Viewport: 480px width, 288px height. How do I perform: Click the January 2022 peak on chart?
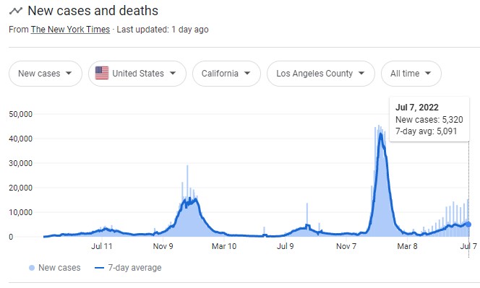tap(380, 134)
